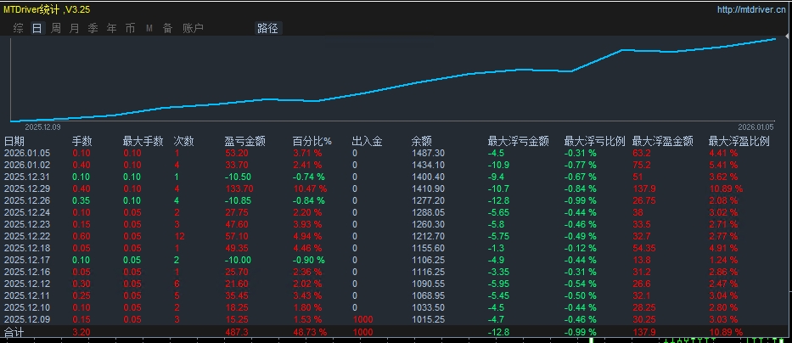Click the 2026.01.05 chart end date label
The image size is (792, 343).
point(755,127)
